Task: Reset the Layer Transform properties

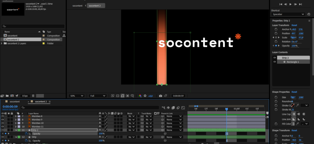Action: pyautogui.click(x=294, y=25)
